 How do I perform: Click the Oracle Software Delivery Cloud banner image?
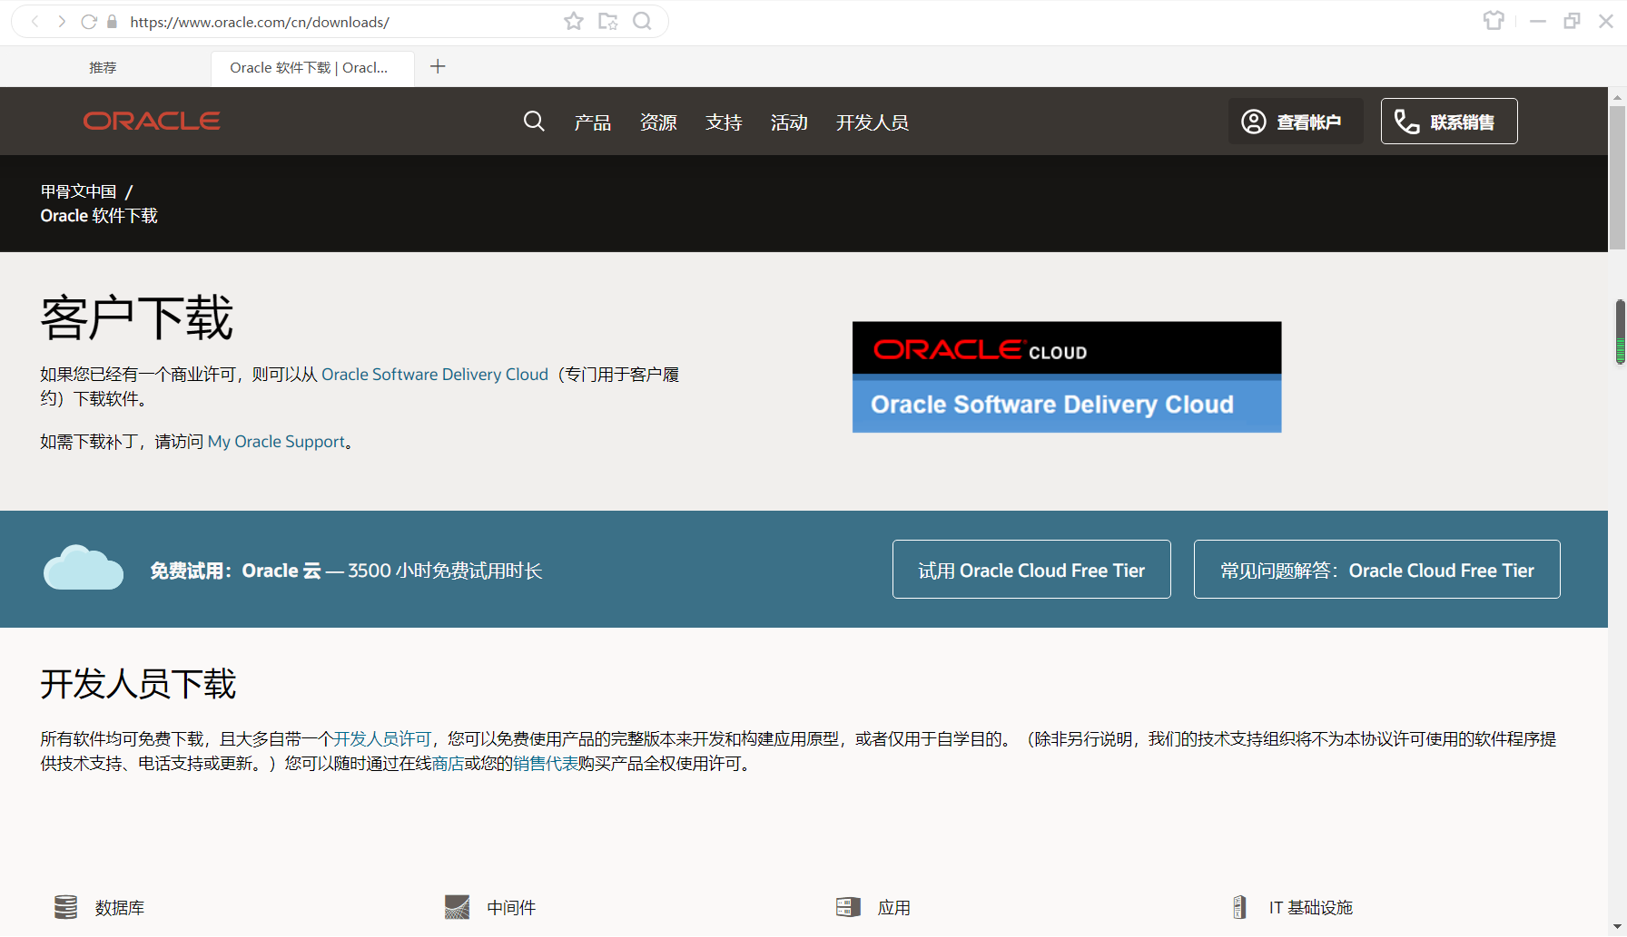pos(1067,376)
